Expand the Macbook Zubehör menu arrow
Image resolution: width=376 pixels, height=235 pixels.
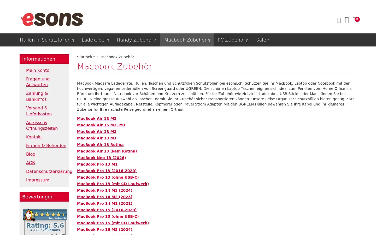pyautogui.click(x=209, y=40)
